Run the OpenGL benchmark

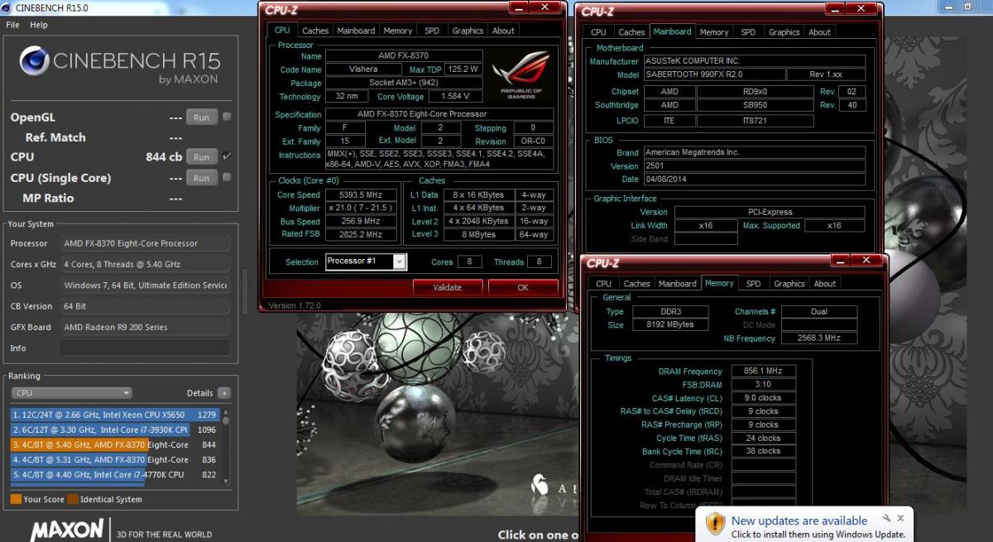pyautogui.click(x=201, y=118)
